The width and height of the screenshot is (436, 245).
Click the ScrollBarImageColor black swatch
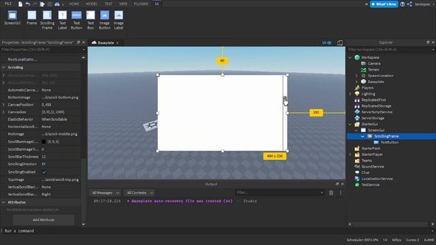[44, 142]
